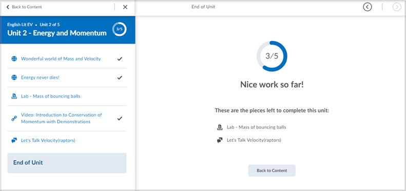Click the English Lit EV course label
The height and width of the screenshot is (191, 406).
(20, 25)
